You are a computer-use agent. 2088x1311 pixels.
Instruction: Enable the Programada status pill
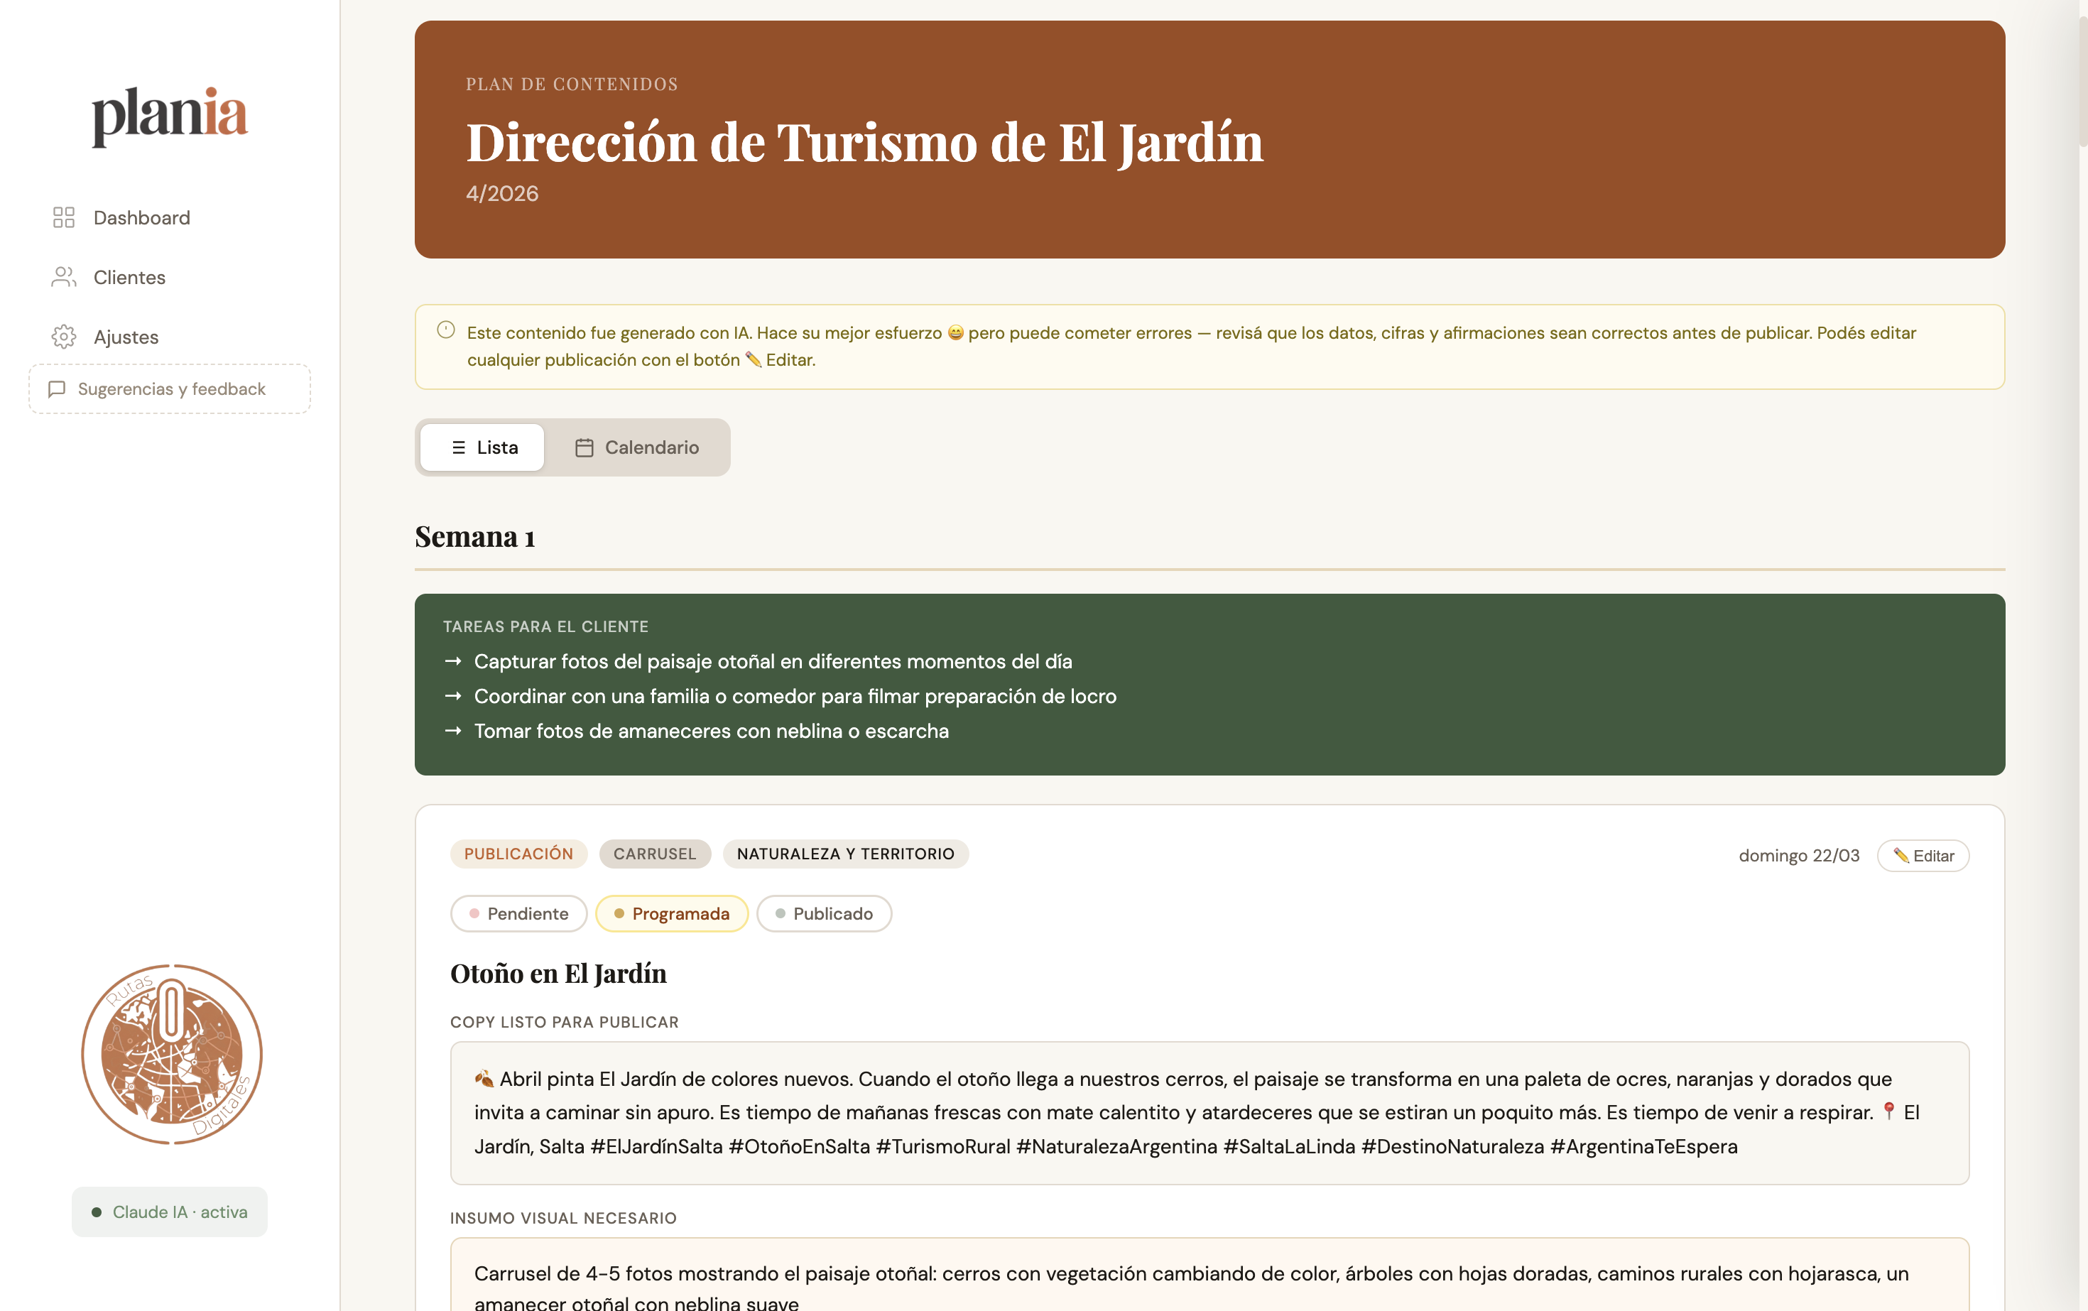tap(672, 913)
